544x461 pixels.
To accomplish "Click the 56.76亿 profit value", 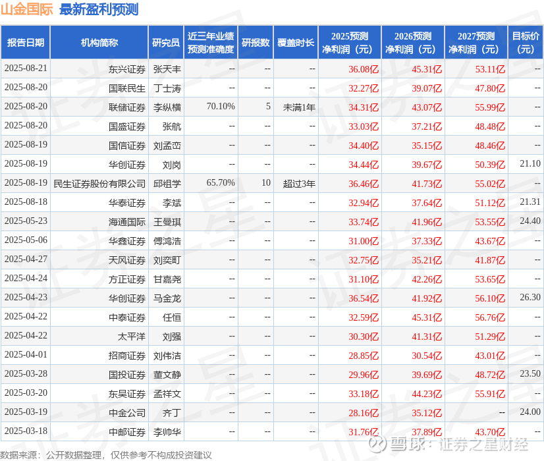I will [x=490, y=317].
